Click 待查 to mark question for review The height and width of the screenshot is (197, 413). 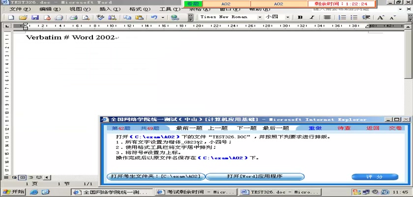click(x=344, y=128)
